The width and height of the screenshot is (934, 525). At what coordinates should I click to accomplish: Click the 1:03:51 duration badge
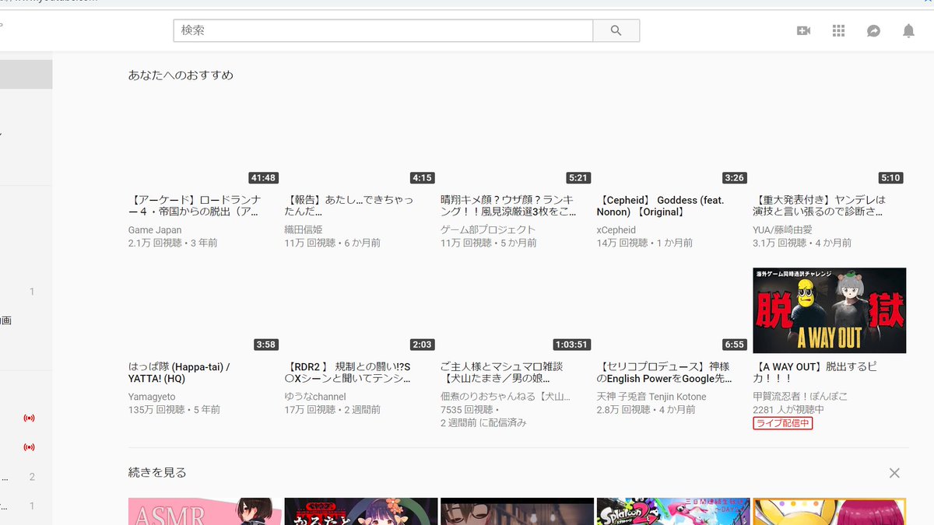(x=571, y=345)
